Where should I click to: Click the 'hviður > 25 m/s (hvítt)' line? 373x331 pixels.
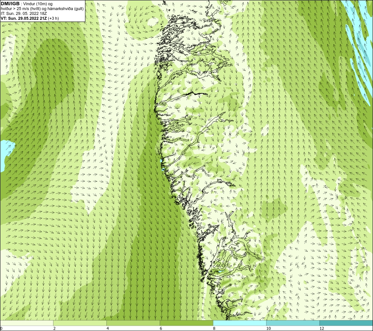pyautogui.click(x=42, y=9)
